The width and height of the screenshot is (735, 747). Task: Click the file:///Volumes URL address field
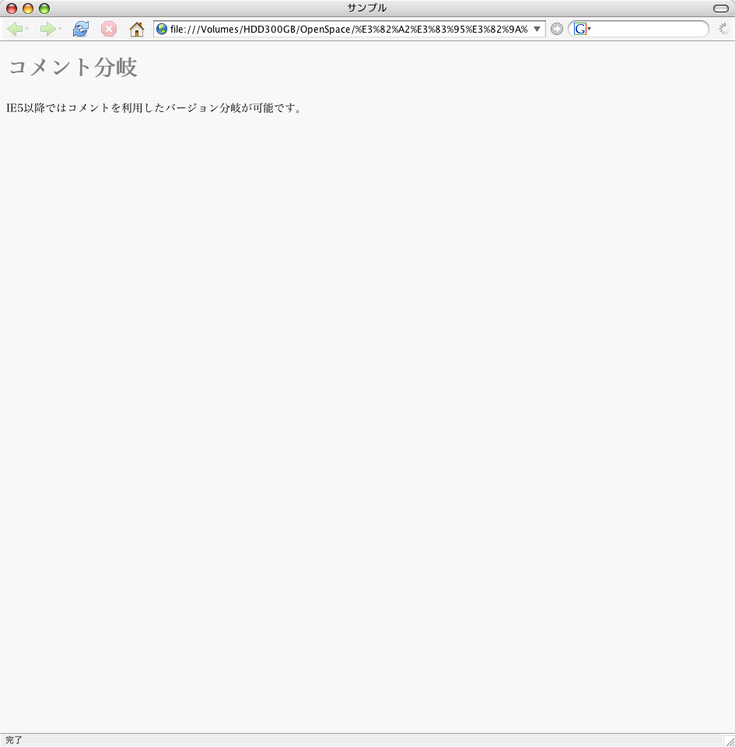[348, 29]
